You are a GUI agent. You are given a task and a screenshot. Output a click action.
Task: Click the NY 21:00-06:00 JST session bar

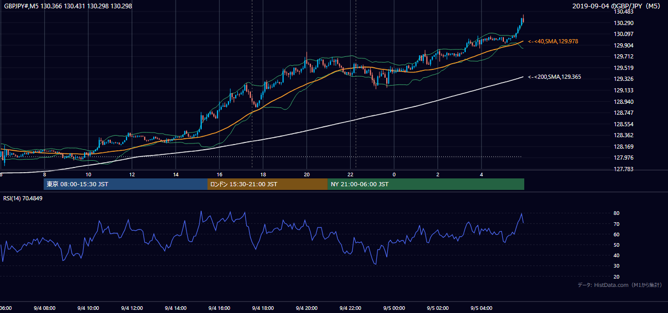coord(426,184)
